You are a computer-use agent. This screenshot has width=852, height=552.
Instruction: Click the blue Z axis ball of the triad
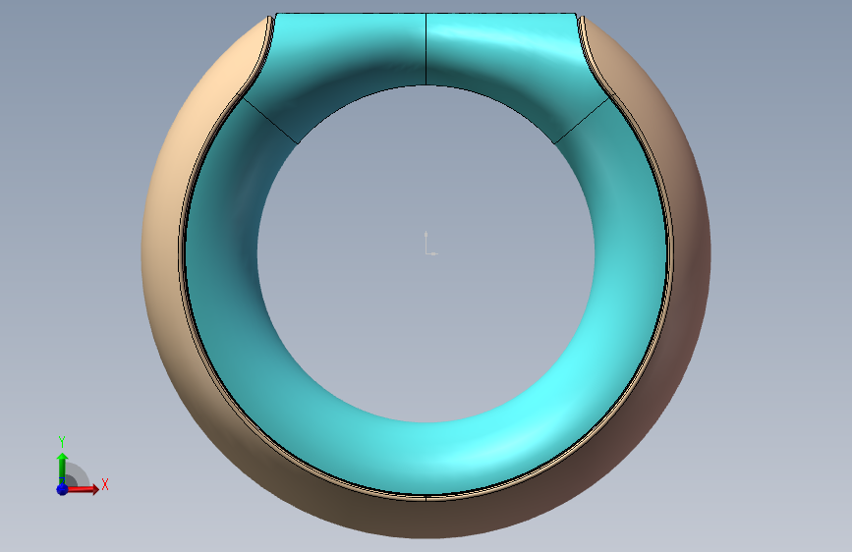tap(62, 489)
